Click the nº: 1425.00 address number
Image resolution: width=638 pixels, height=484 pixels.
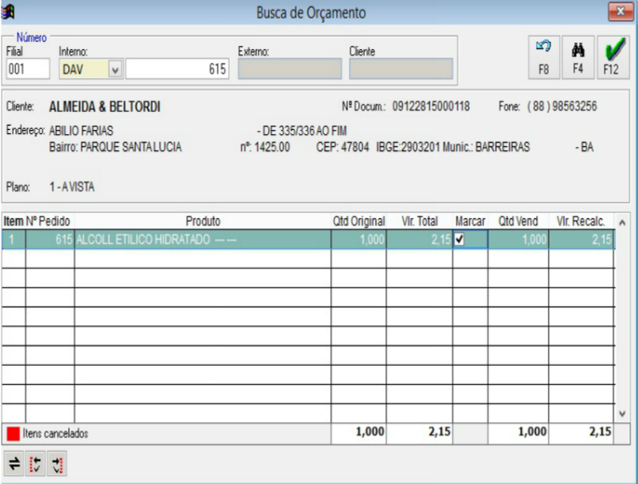265,147
